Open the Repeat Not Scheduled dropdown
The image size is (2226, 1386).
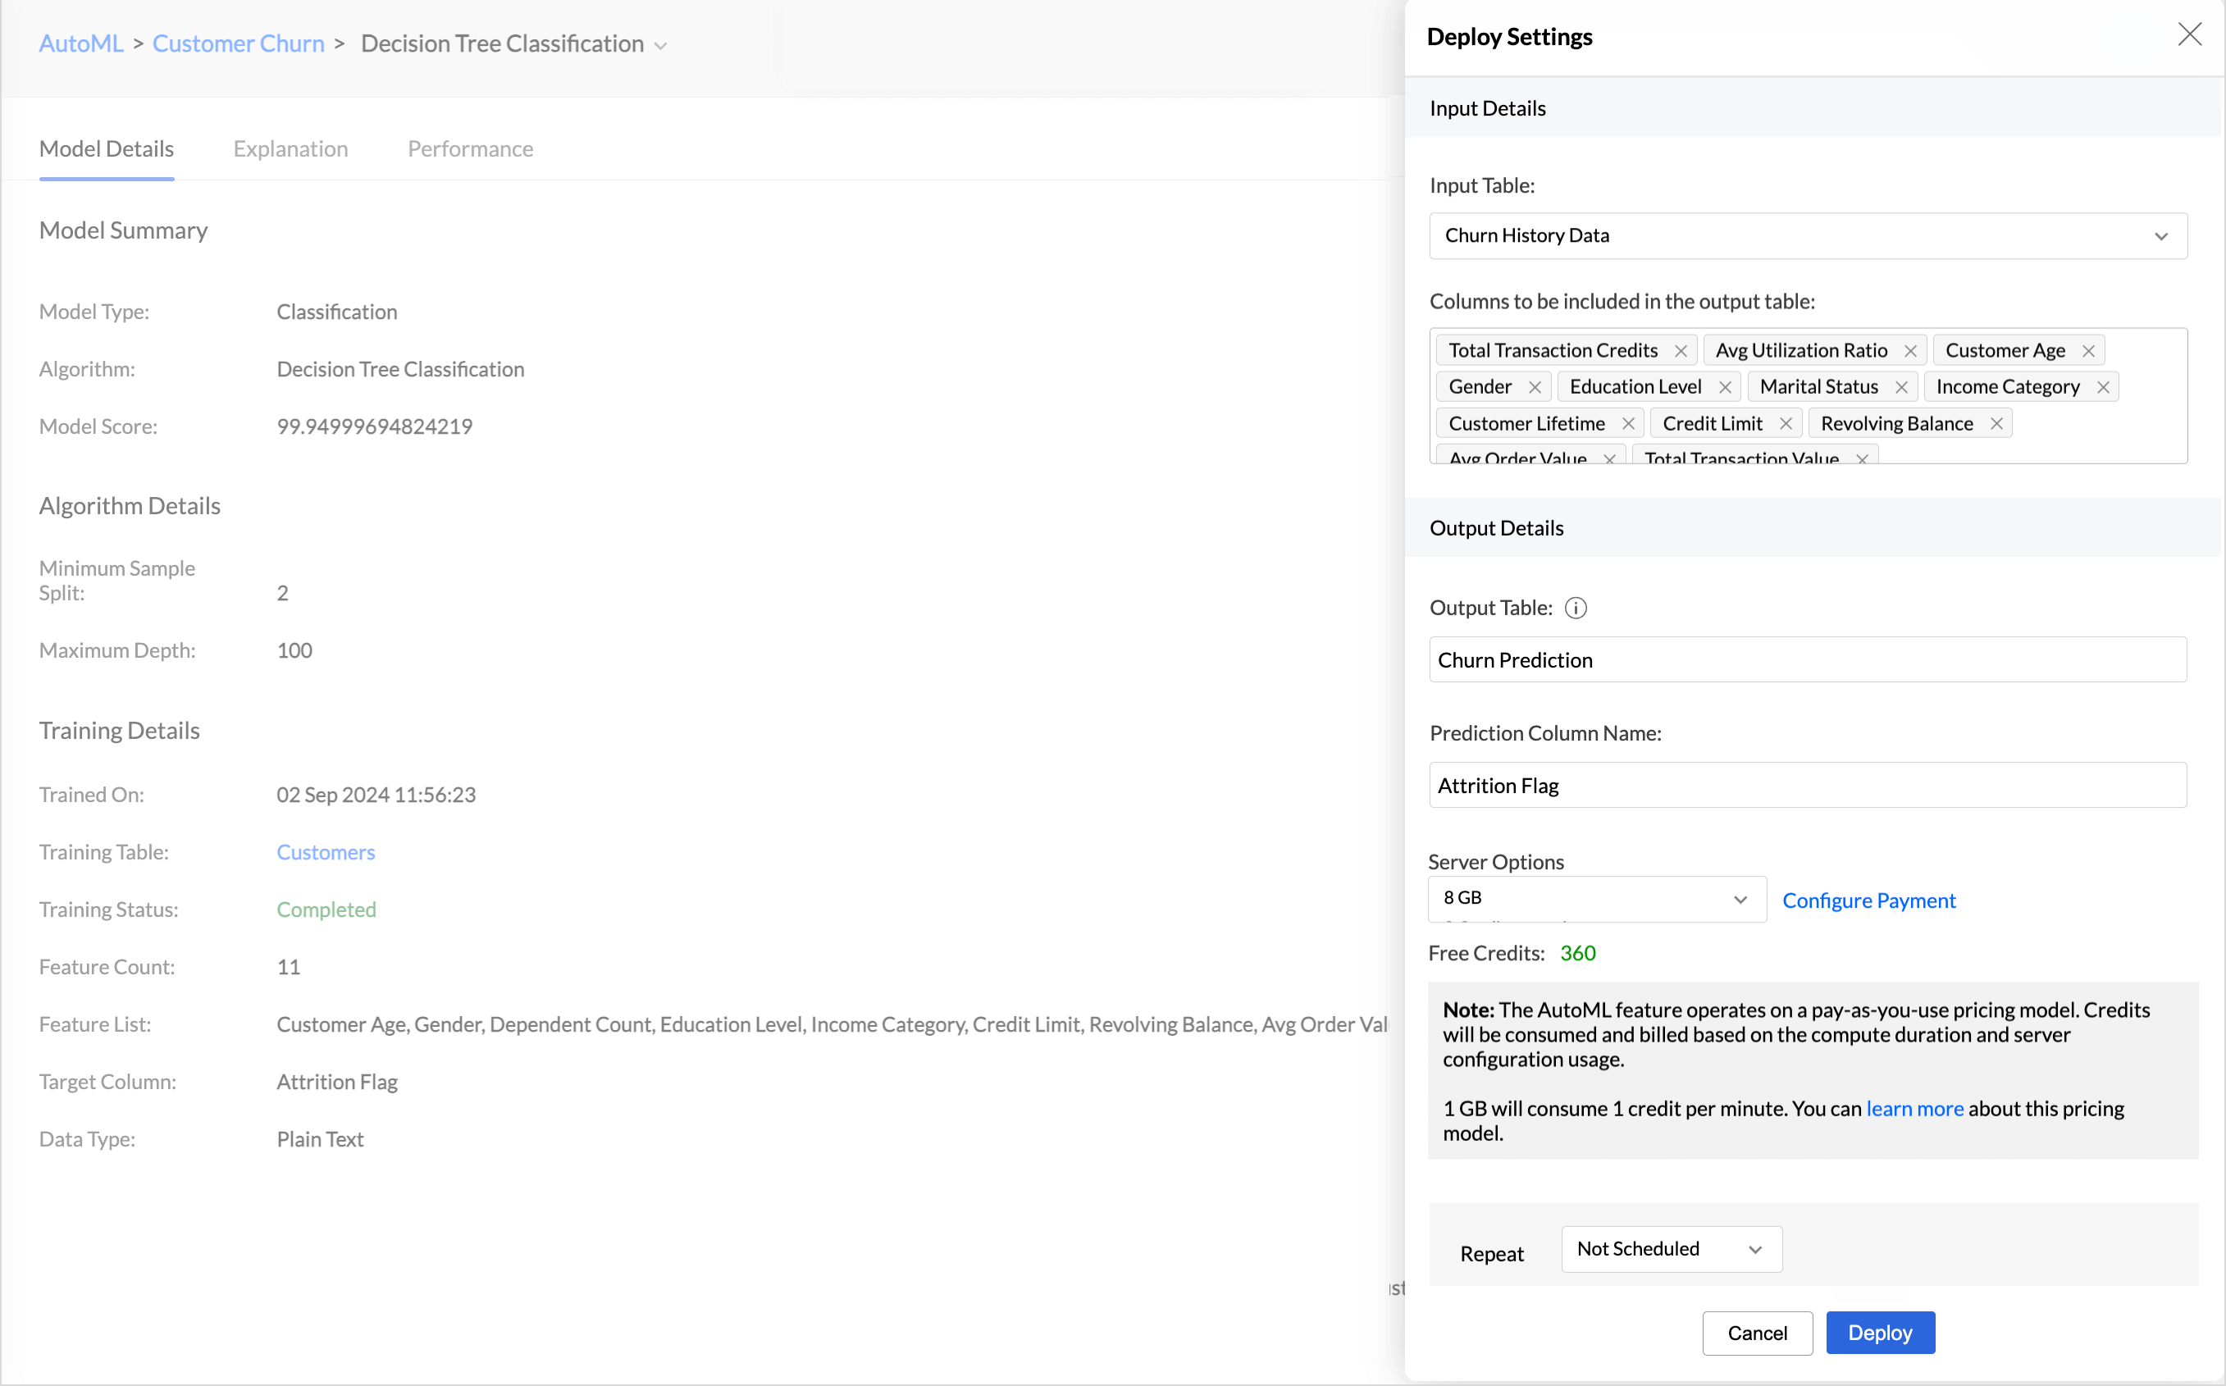pyautogui.click(x=1671, y=1248)
